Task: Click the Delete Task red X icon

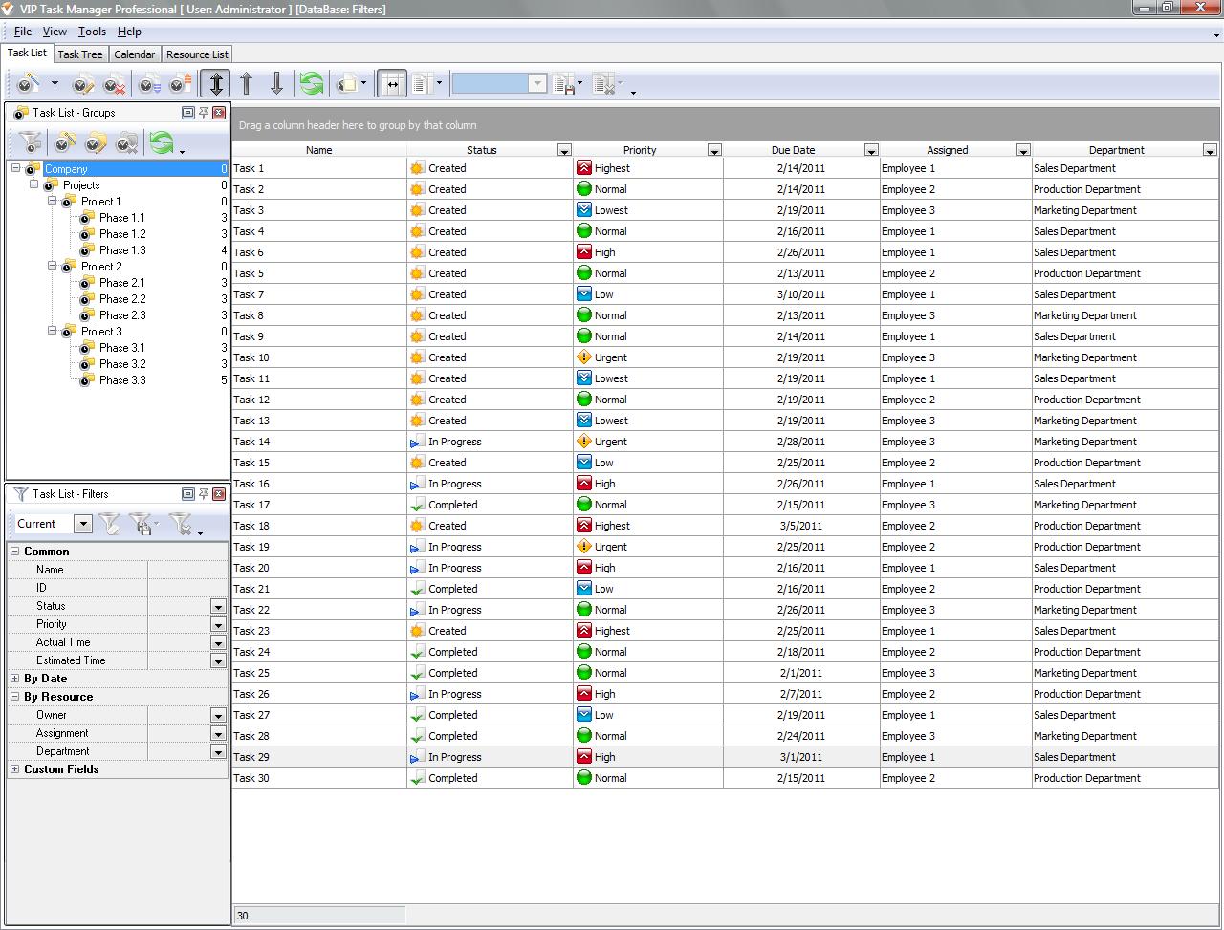Action: (x=114, y=84)
